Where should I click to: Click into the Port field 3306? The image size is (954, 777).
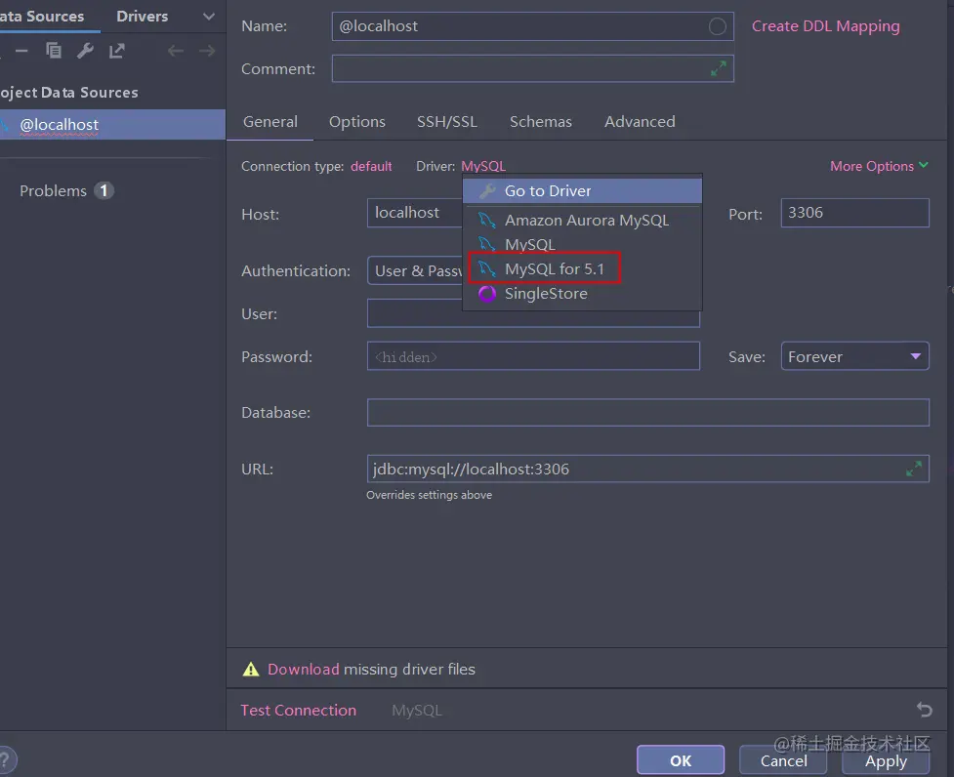pyautogui.click(x=854, y=213)
